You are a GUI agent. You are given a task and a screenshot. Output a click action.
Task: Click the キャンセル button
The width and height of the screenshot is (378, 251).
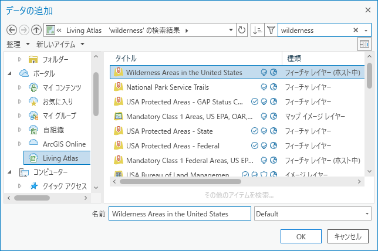(x=347, y=236)
